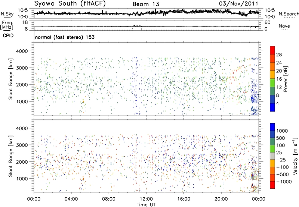Image resolution: width=299 pixels, height=207 pixels.
Task: Click the 'Freq. [MHz]' axis label
Action: pyautogui.click(x=7, y=25)
